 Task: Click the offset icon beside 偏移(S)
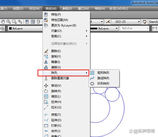click(x=46, y=67)
